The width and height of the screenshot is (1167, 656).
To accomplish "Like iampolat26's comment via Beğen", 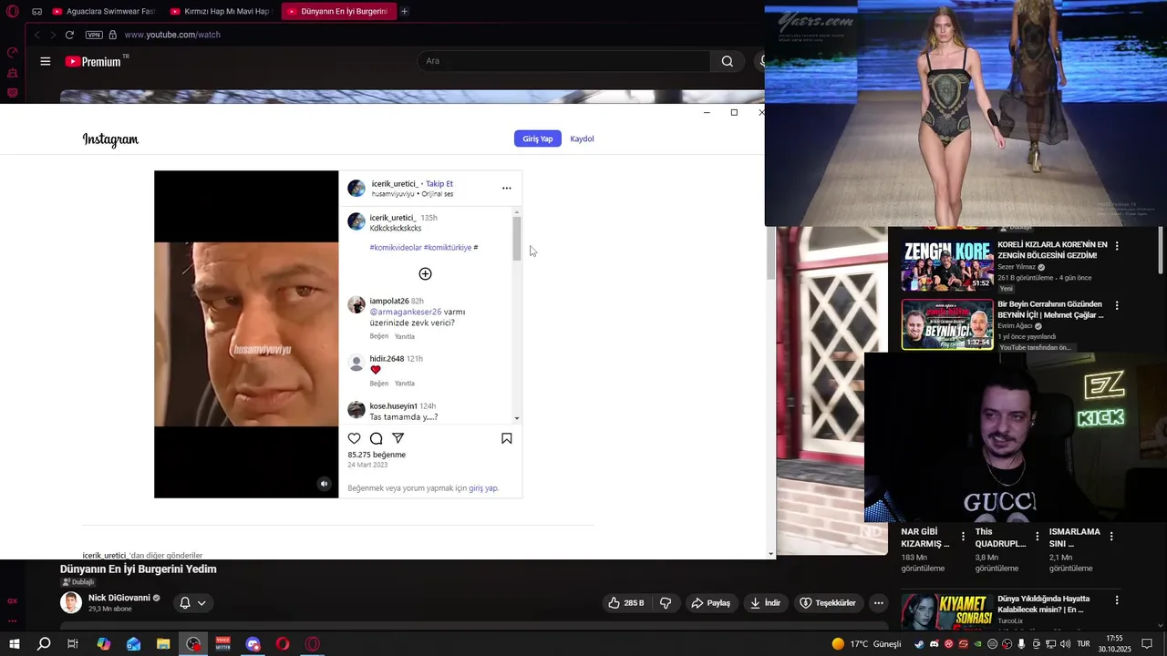I will pyautogui.click(x=378, y=336).
